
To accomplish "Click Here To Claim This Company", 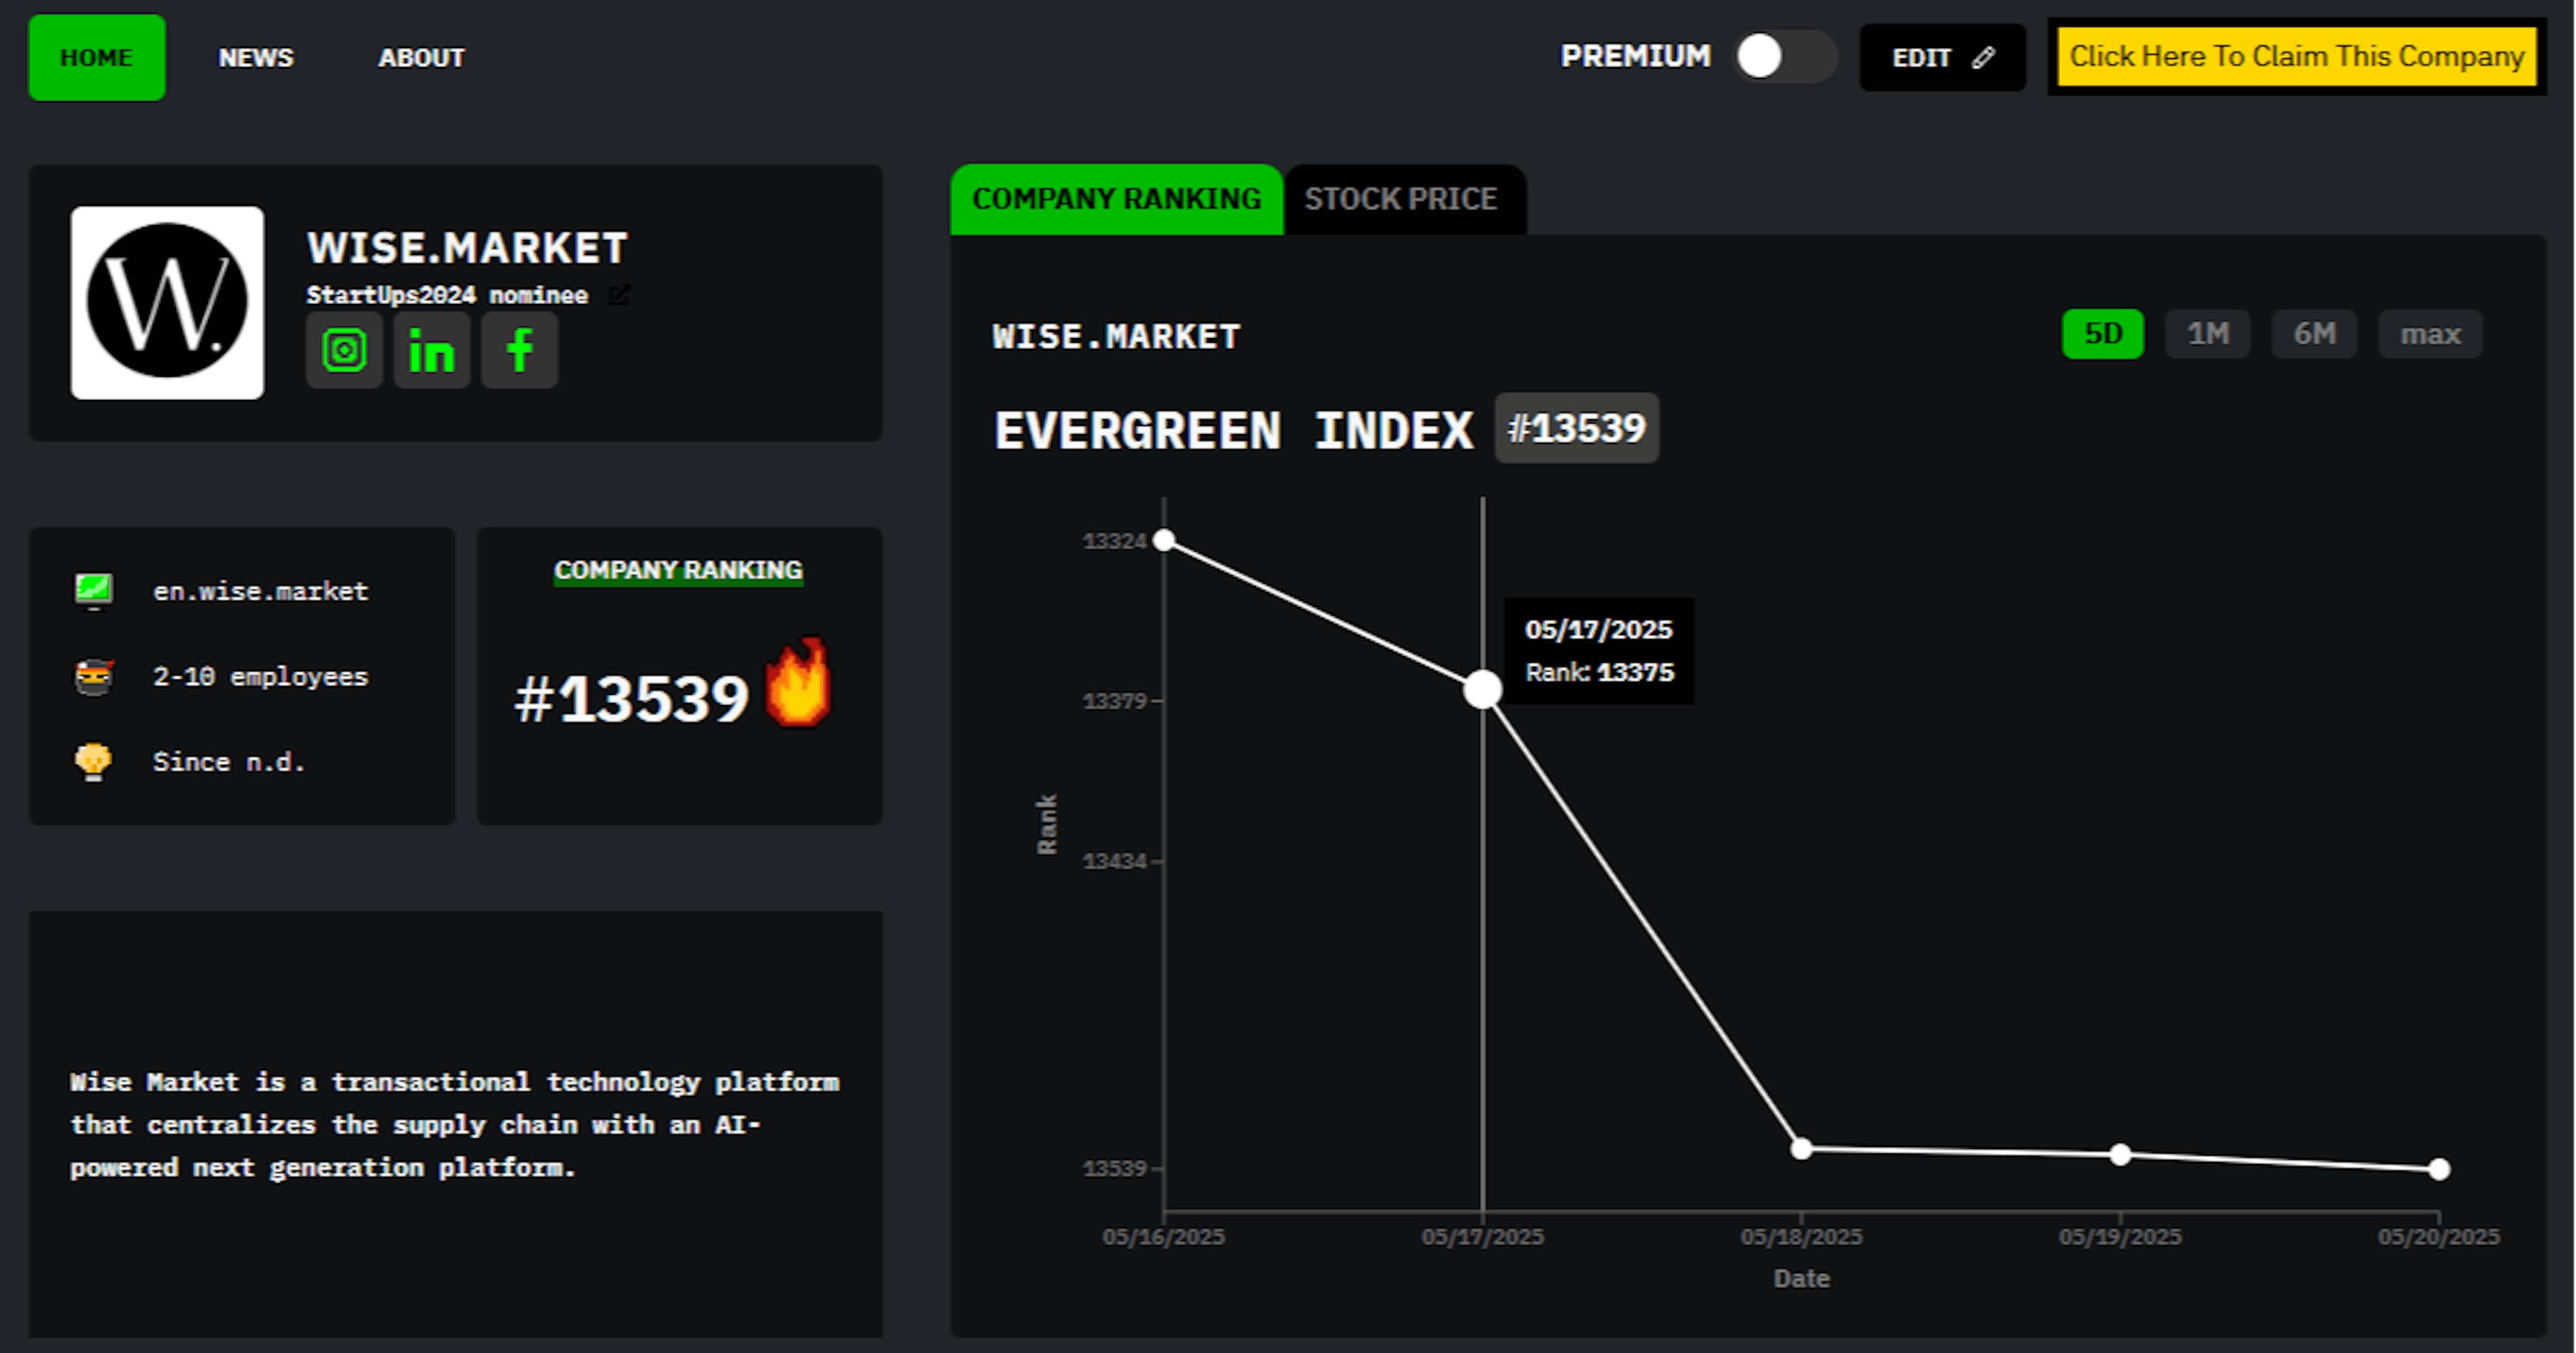I will coord(2296,56).
